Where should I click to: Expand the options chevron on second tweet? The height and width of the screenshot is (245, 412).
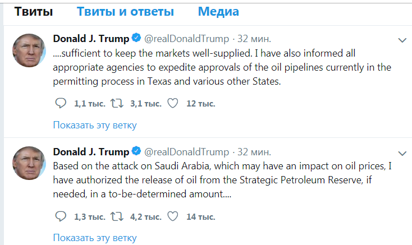coord(402,154)
